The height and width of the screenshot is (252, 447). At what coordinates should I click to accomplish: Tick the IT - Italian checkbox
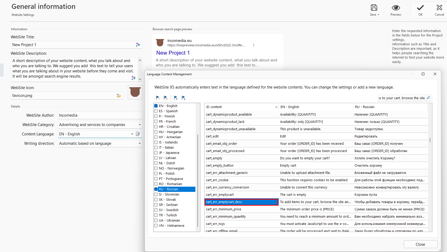click(x=156, y=148)
